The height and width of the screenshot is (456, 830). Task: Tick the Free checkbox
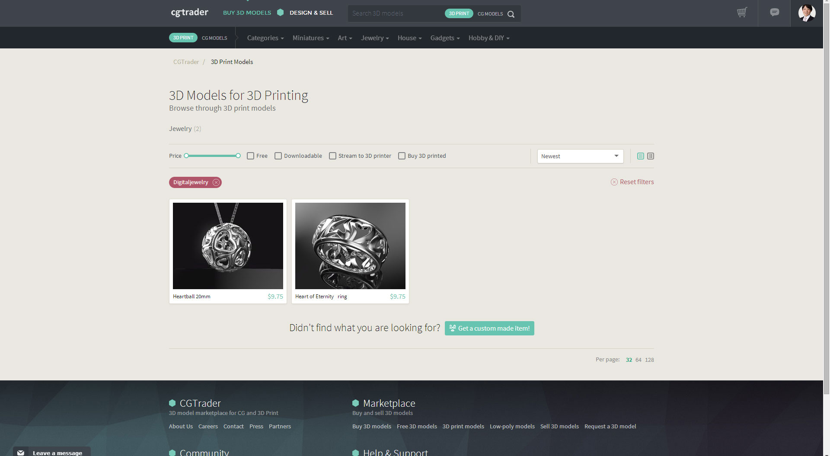pyautogui.click(x=250, y=156)
